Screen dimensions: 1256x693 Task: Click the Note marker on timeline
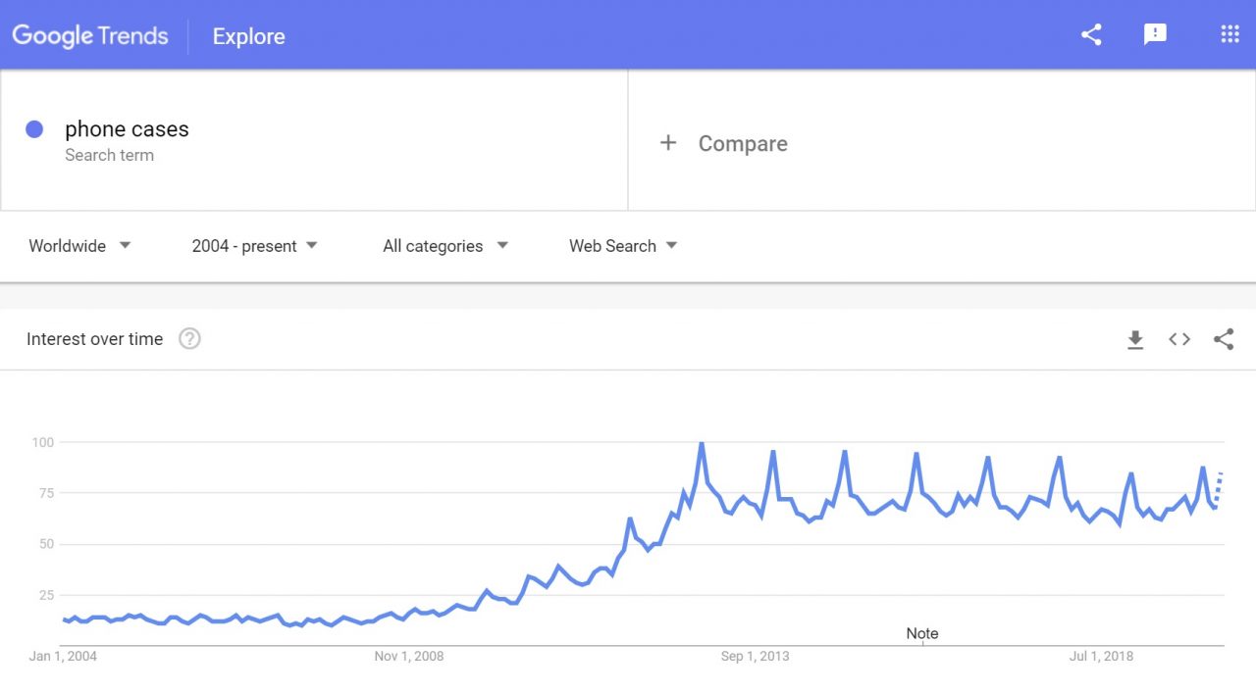921,634
